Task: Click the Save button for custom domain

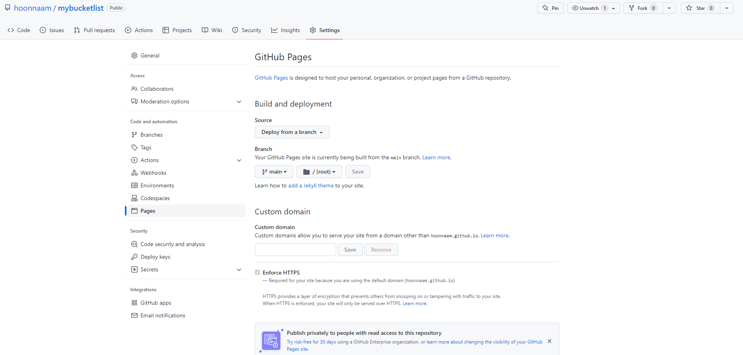Action: tap(350, 250)
